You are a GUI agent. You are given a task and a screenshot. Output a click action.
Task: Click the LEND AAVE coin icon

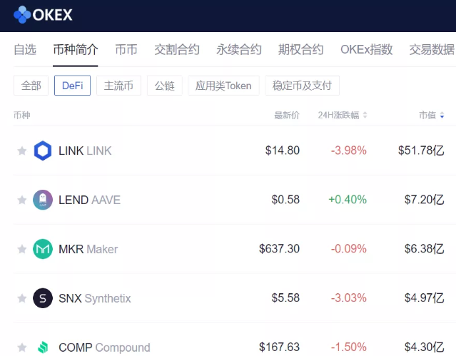click(43, 200)
